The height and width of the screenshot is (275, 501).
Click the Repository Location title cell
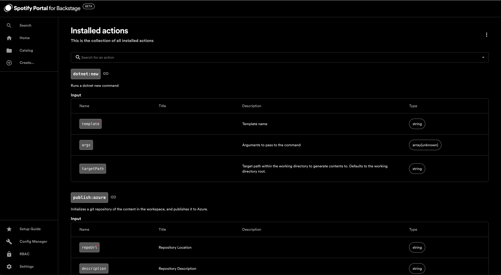pos(175,247)
